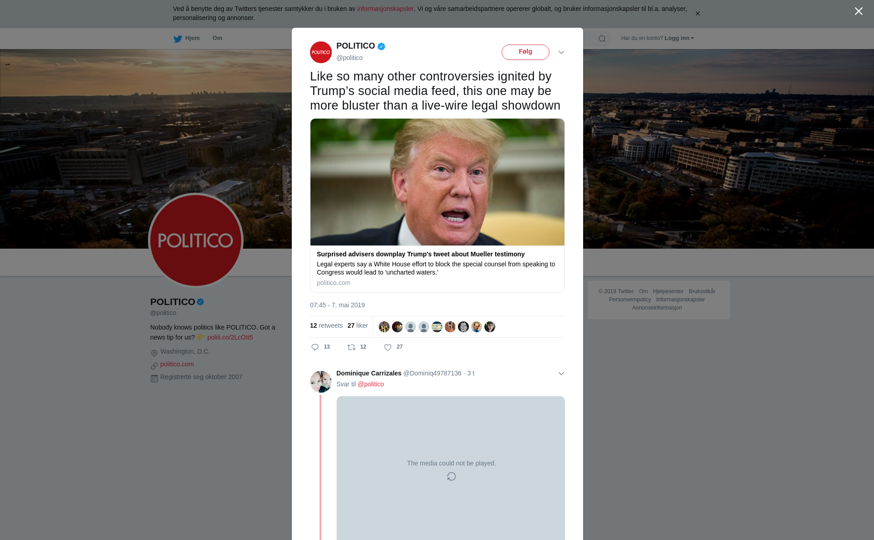Screen dimensions: 874x540
Task: Open Hjelpesenter footer link
Action: coord(668,291)
